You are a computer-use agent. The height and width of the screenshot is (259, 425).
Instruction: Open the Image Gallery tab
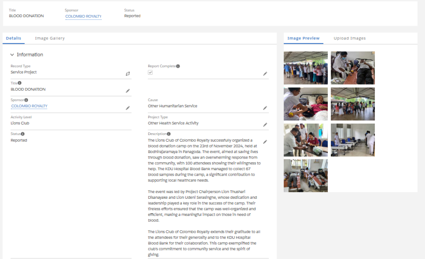tap(50, 38)
